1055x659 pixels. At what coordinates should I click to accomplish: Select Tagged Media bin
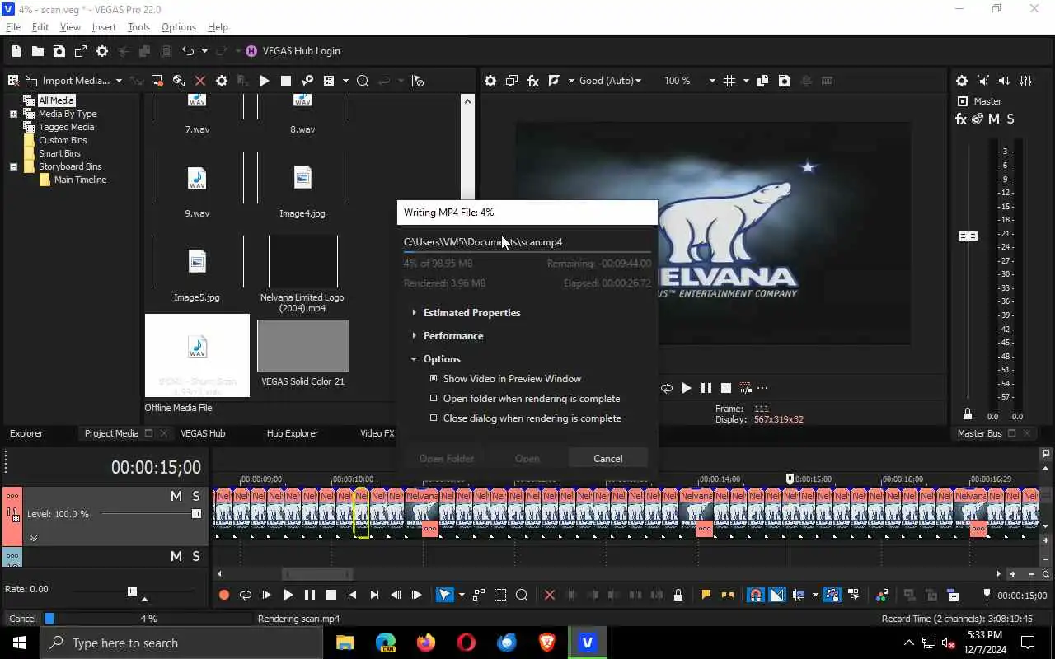click(66, 127)
